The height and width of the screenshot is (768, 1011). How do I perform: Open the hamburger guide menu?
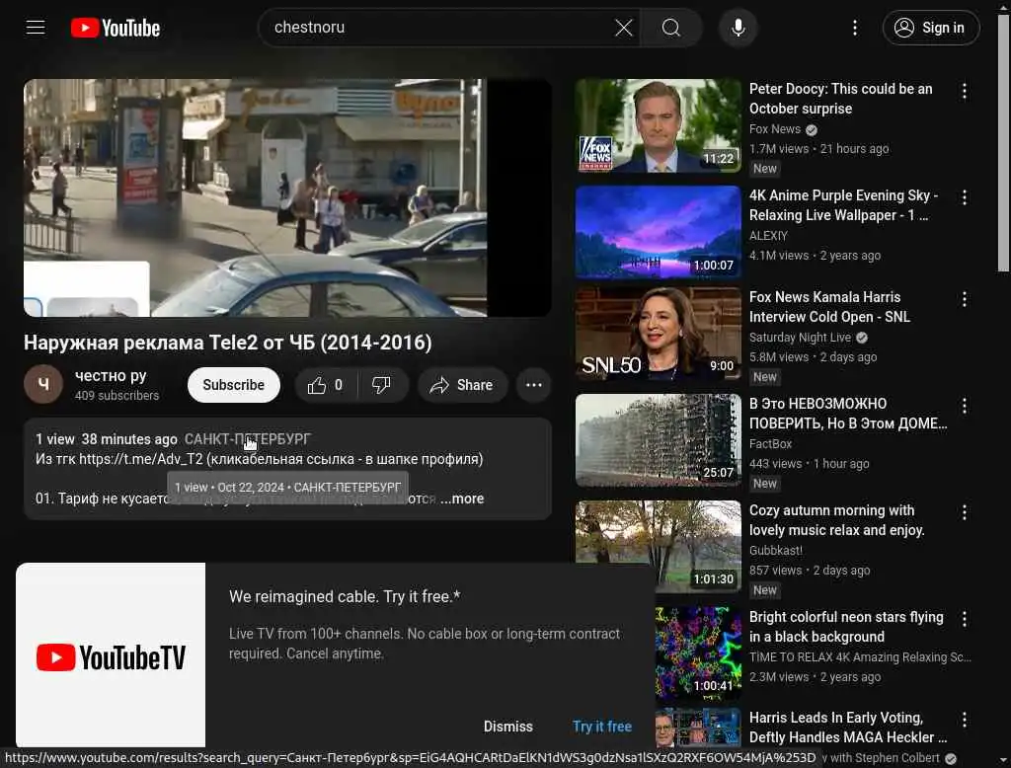(x=36, y=28)
